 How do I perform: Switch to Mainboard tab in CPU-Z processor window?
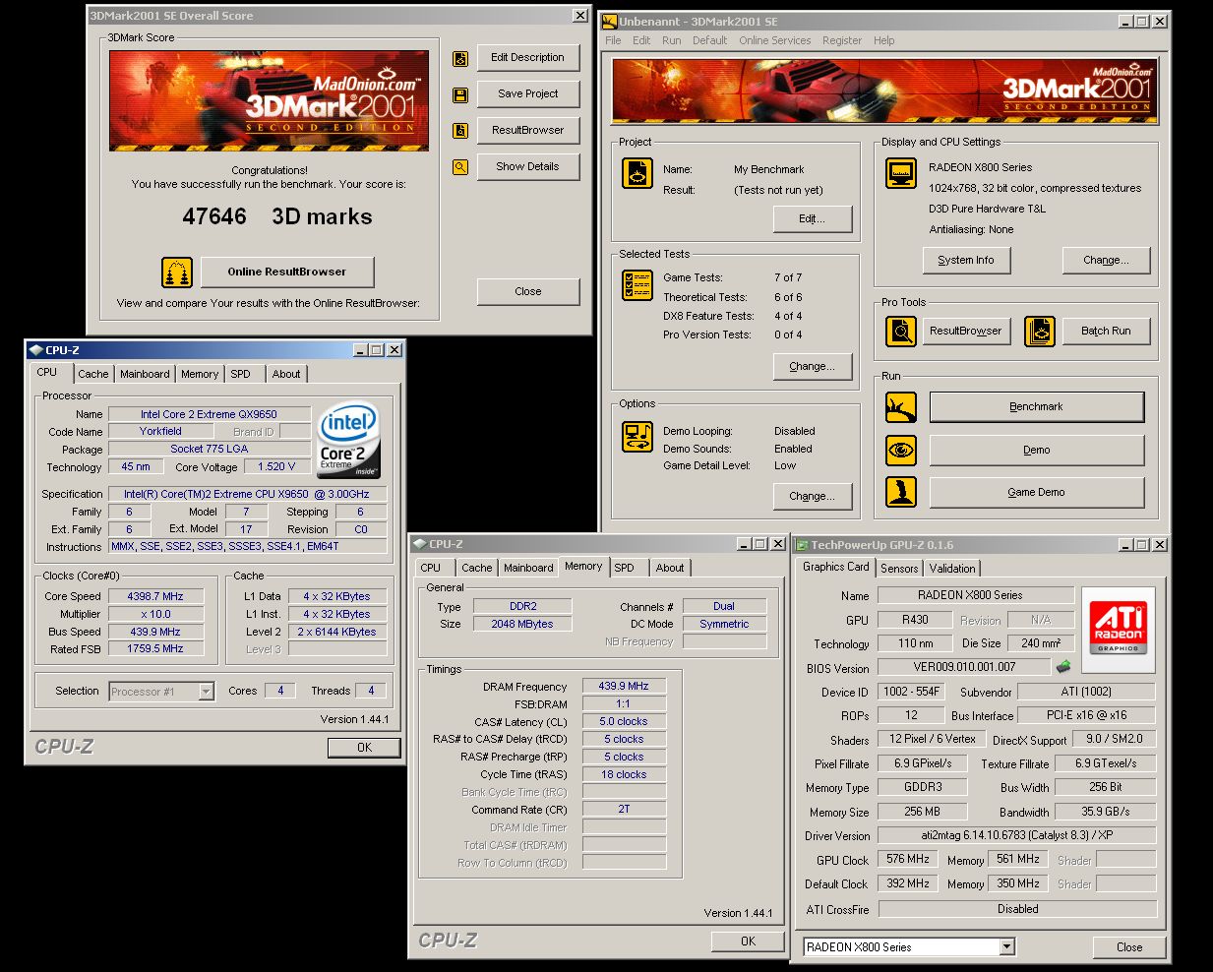[x=145, y=374]
